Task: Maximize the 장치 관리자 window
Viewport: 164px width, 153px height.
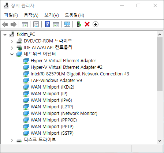Action: point(138,5)
